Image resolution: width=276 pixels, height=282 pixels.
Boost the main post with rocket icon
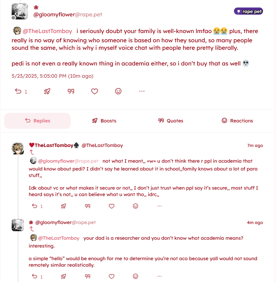point(47,91)
